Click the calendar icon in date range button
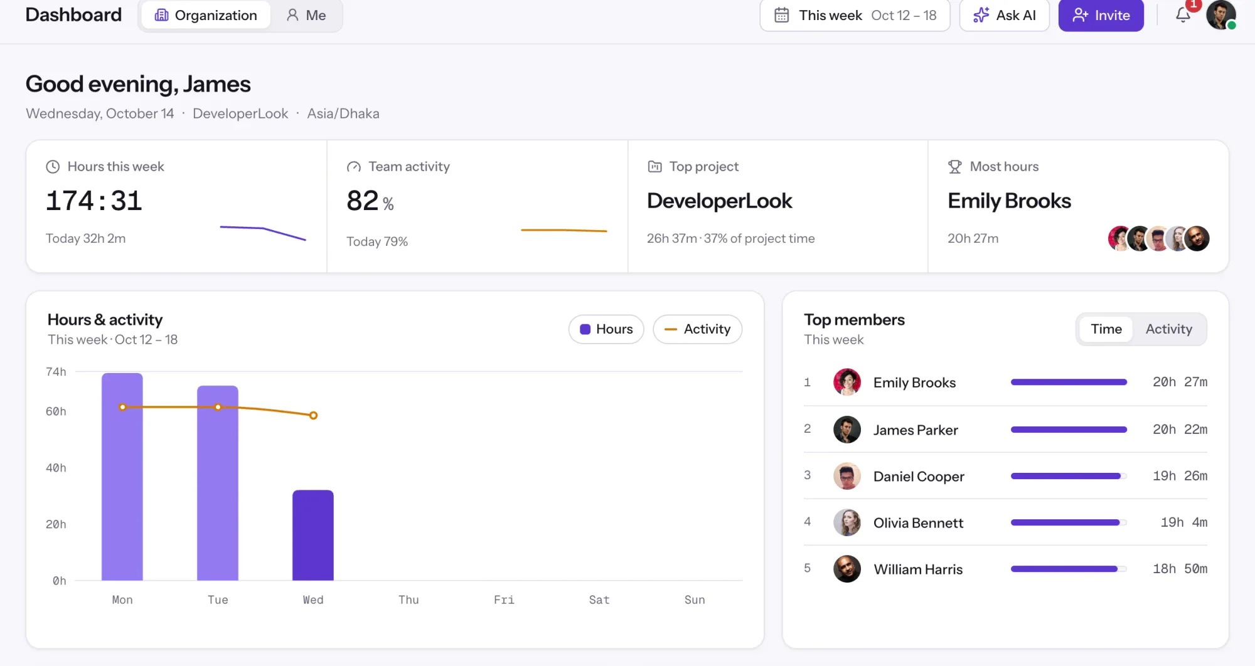Viewport: 1255px width, 666px height. 781,15
